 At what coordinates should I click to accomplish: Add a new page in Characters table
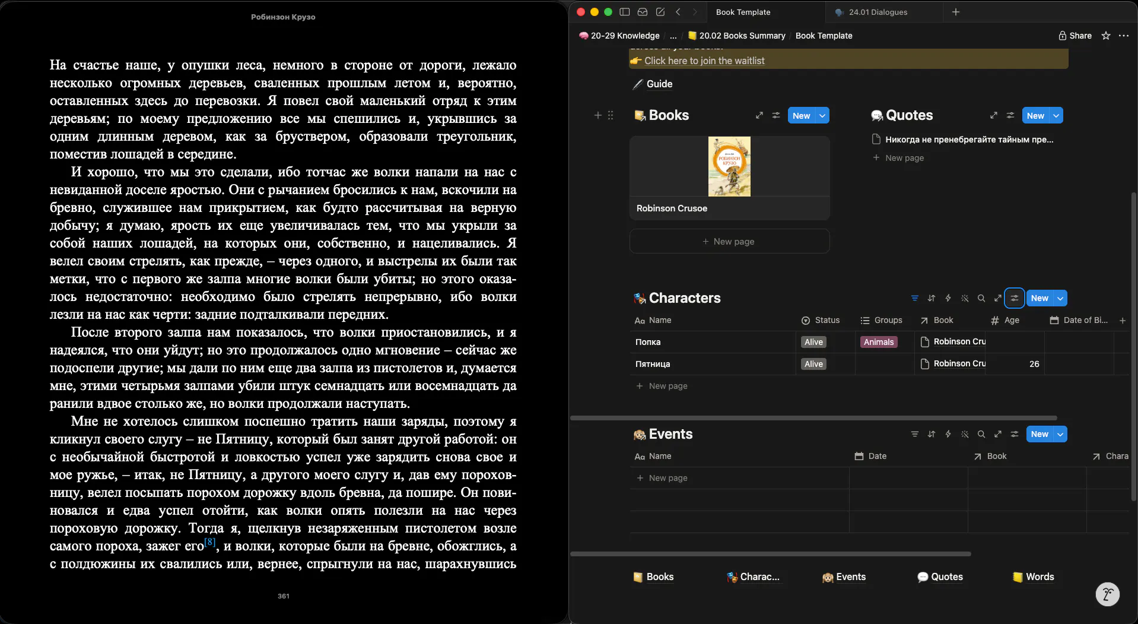click(662, 386)
